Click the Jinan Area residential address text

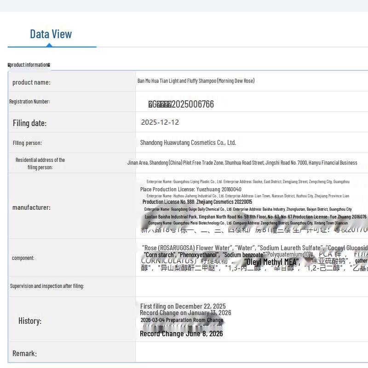(x=242, y=163)
